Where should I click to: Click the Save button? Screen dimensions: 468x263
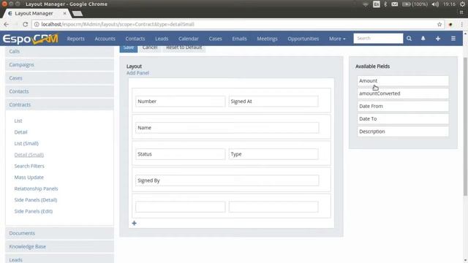(x=129, y=48)
